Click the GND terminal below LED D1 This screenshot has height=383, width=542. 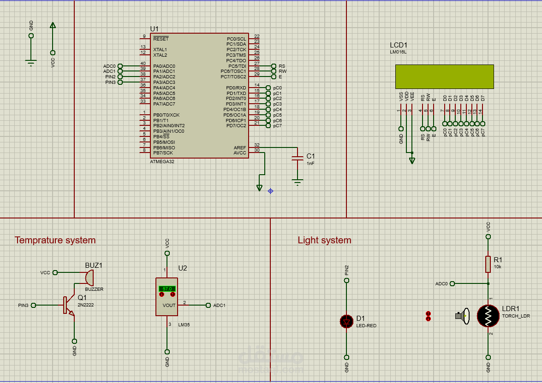347,358
